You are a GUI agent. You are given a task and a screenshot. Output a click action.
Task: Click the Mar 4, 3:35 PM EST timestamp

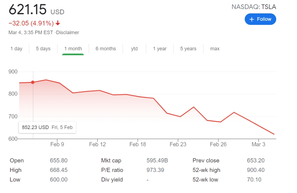pos(31,32)
